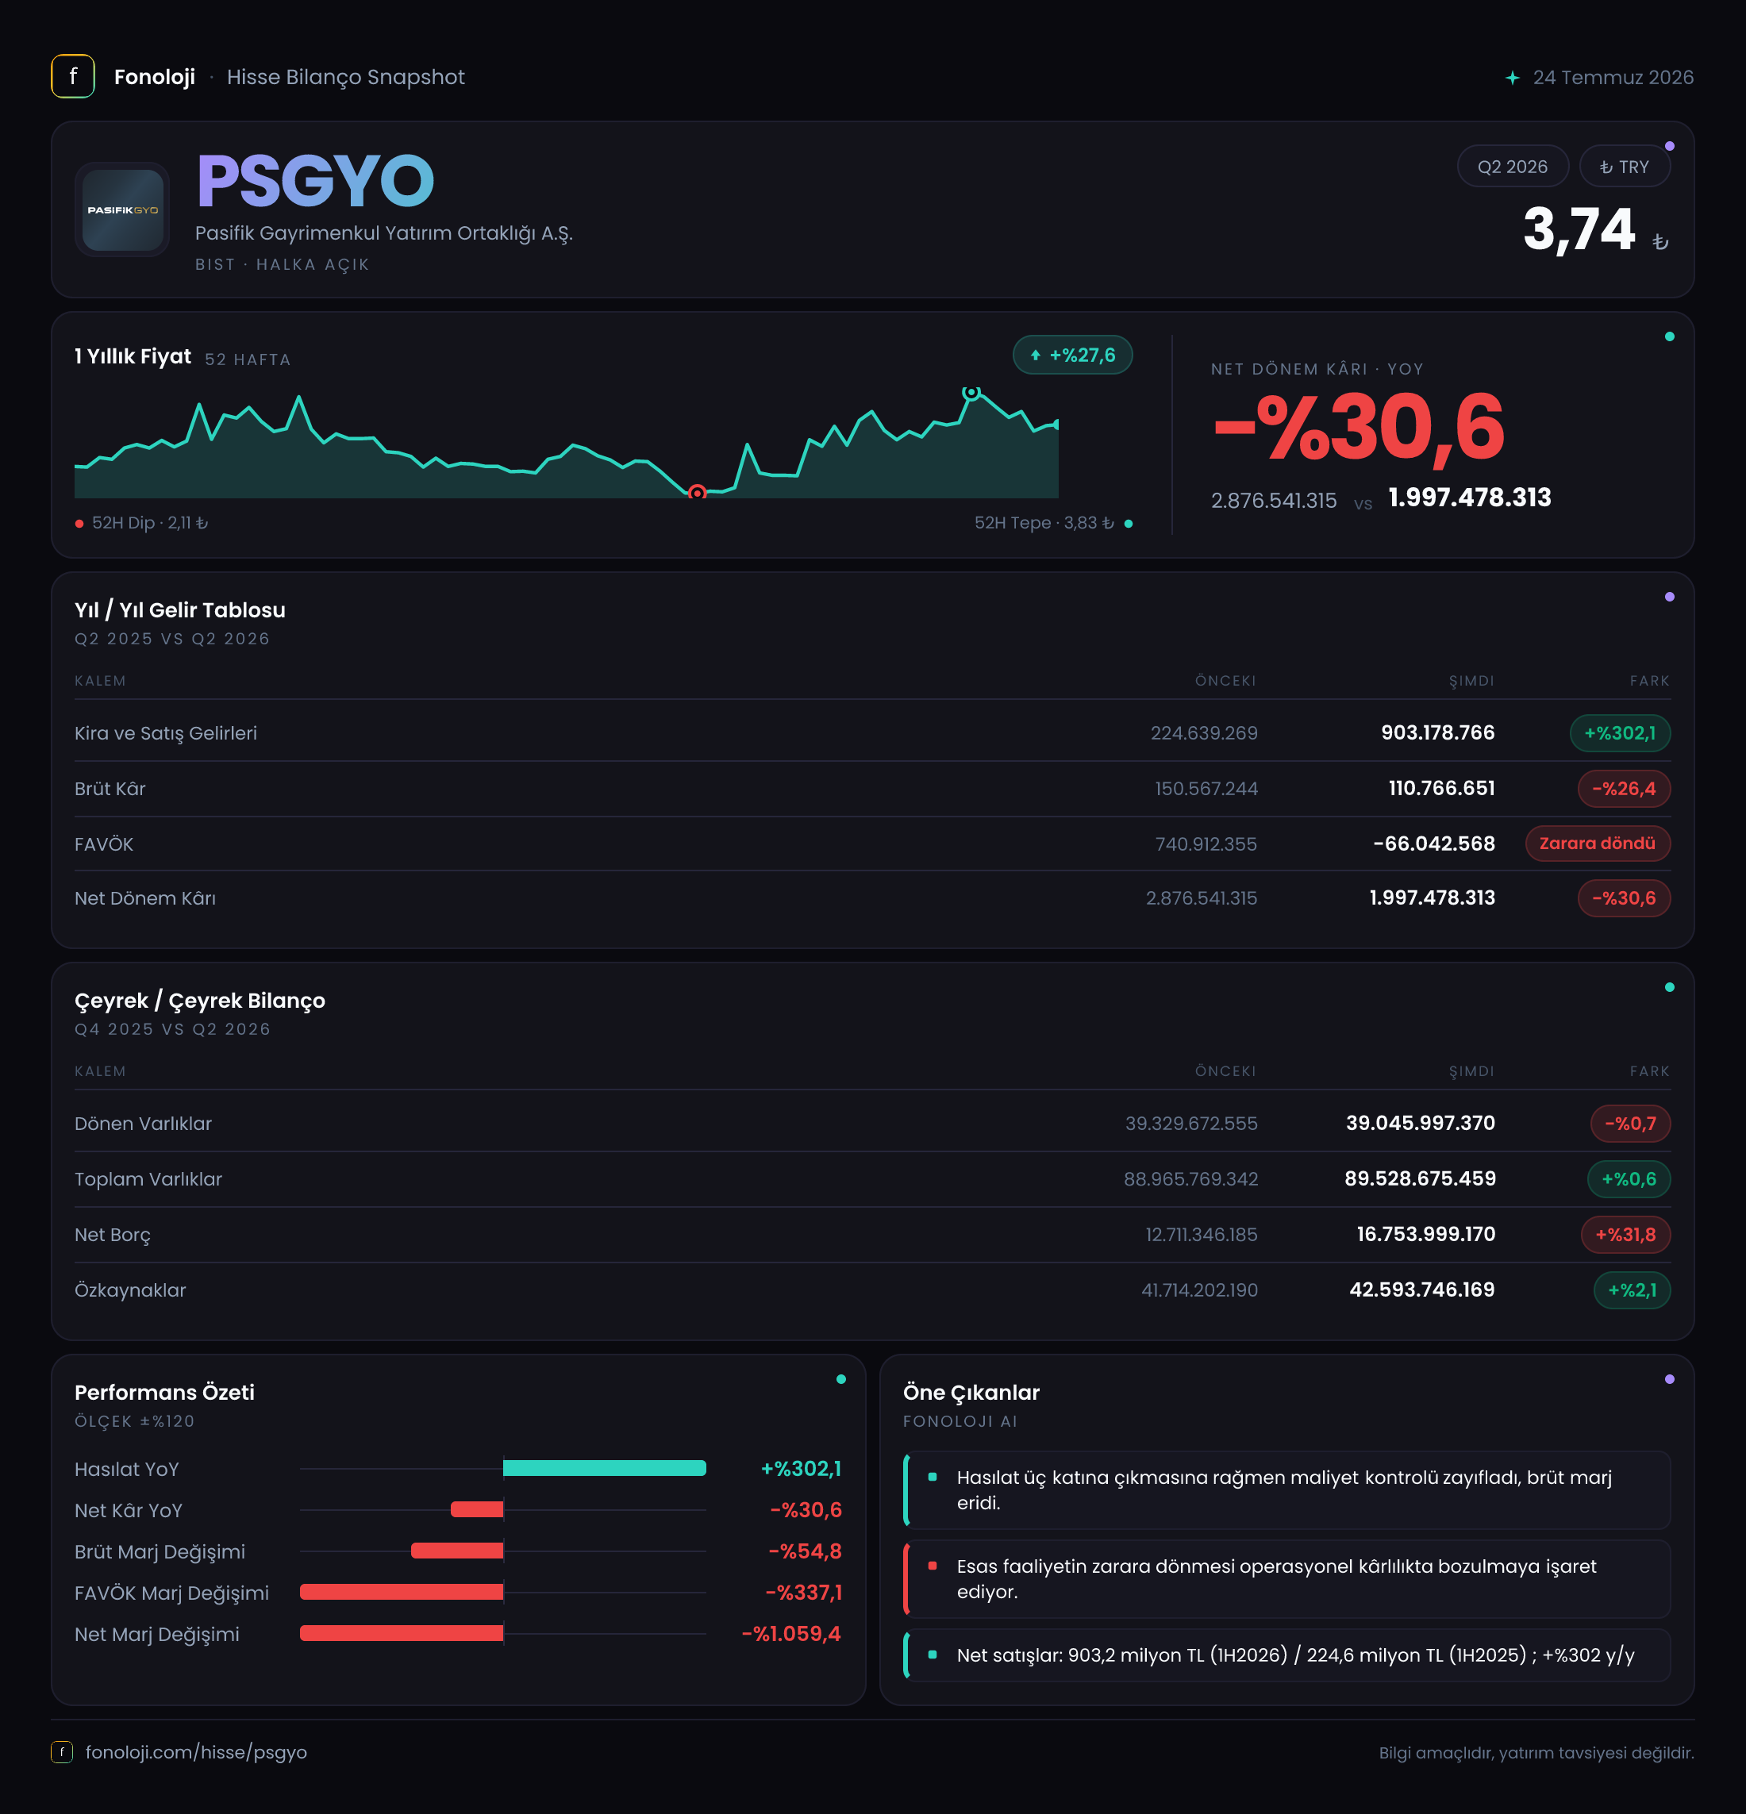The height and width of the screenshot is (1814, 1746).
Task: Click the 89.528.675.459 total assets value
Action: (x=1419, y=1179)
